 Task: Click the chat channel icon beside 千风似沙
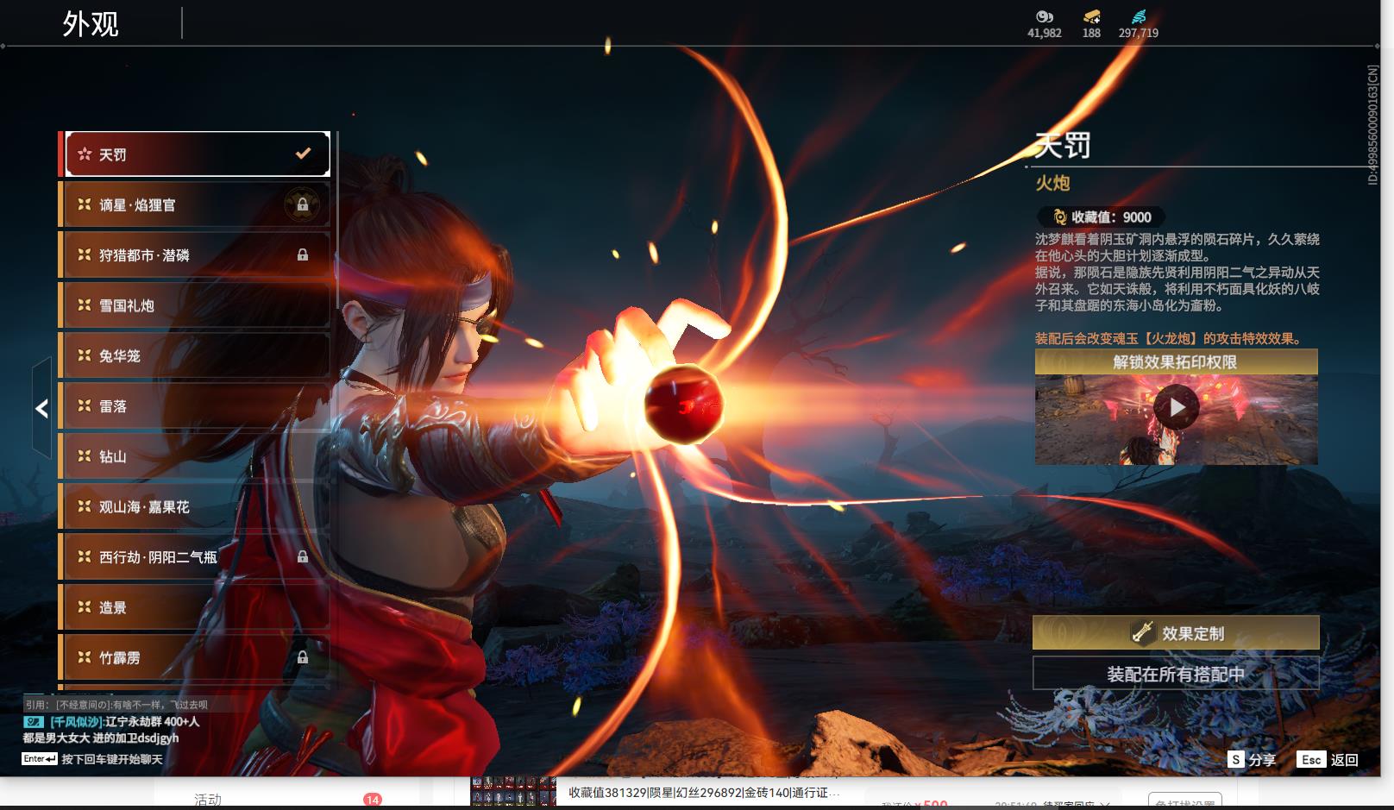click(x=34, y=721)
